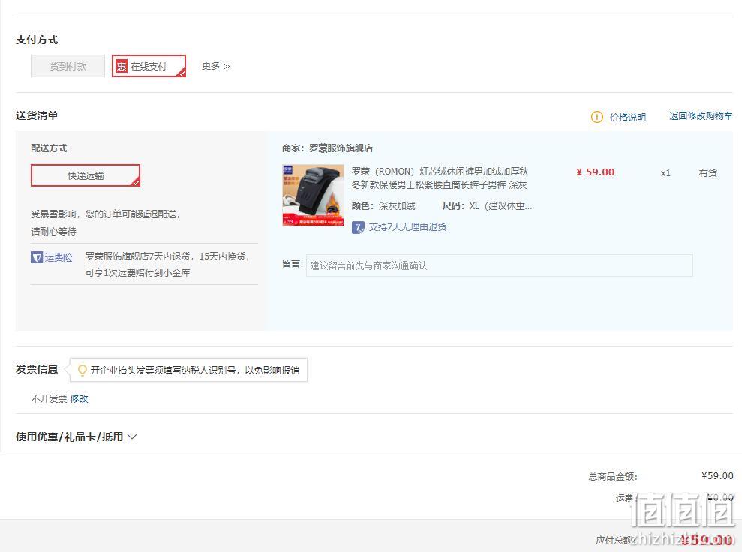Click the 运费险 shield icon
The width and height of the screenshot is (742, 552).
click(x=37, y=257)
